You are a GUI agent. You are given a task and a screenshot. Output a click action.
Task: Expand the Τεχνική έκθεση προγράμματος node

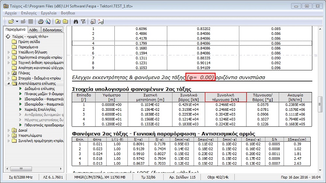point(8,63)
